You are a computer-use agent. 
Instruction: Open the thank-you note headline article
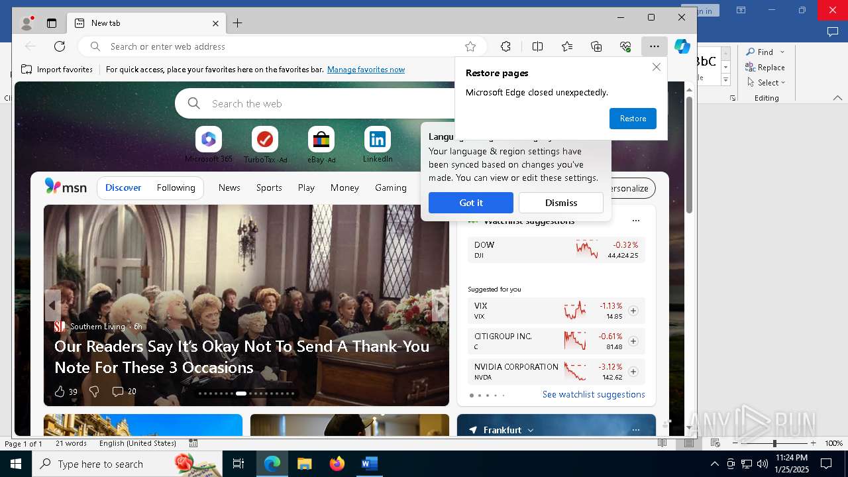(242, 356)
